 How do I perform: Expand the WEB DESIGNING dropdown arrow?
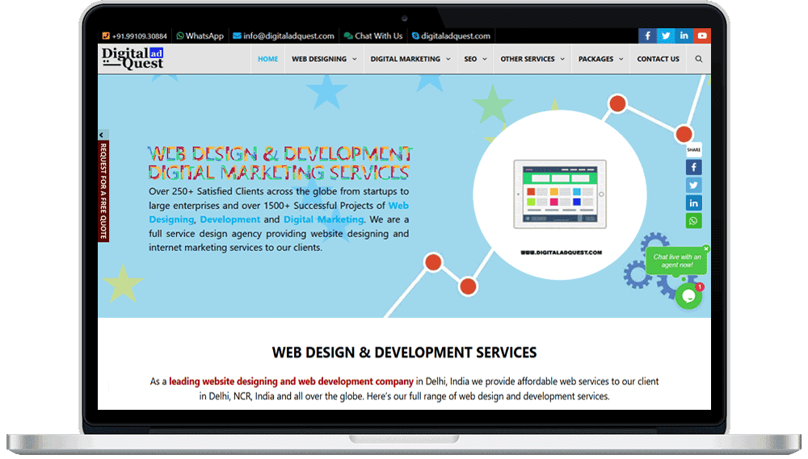point(355,59)
